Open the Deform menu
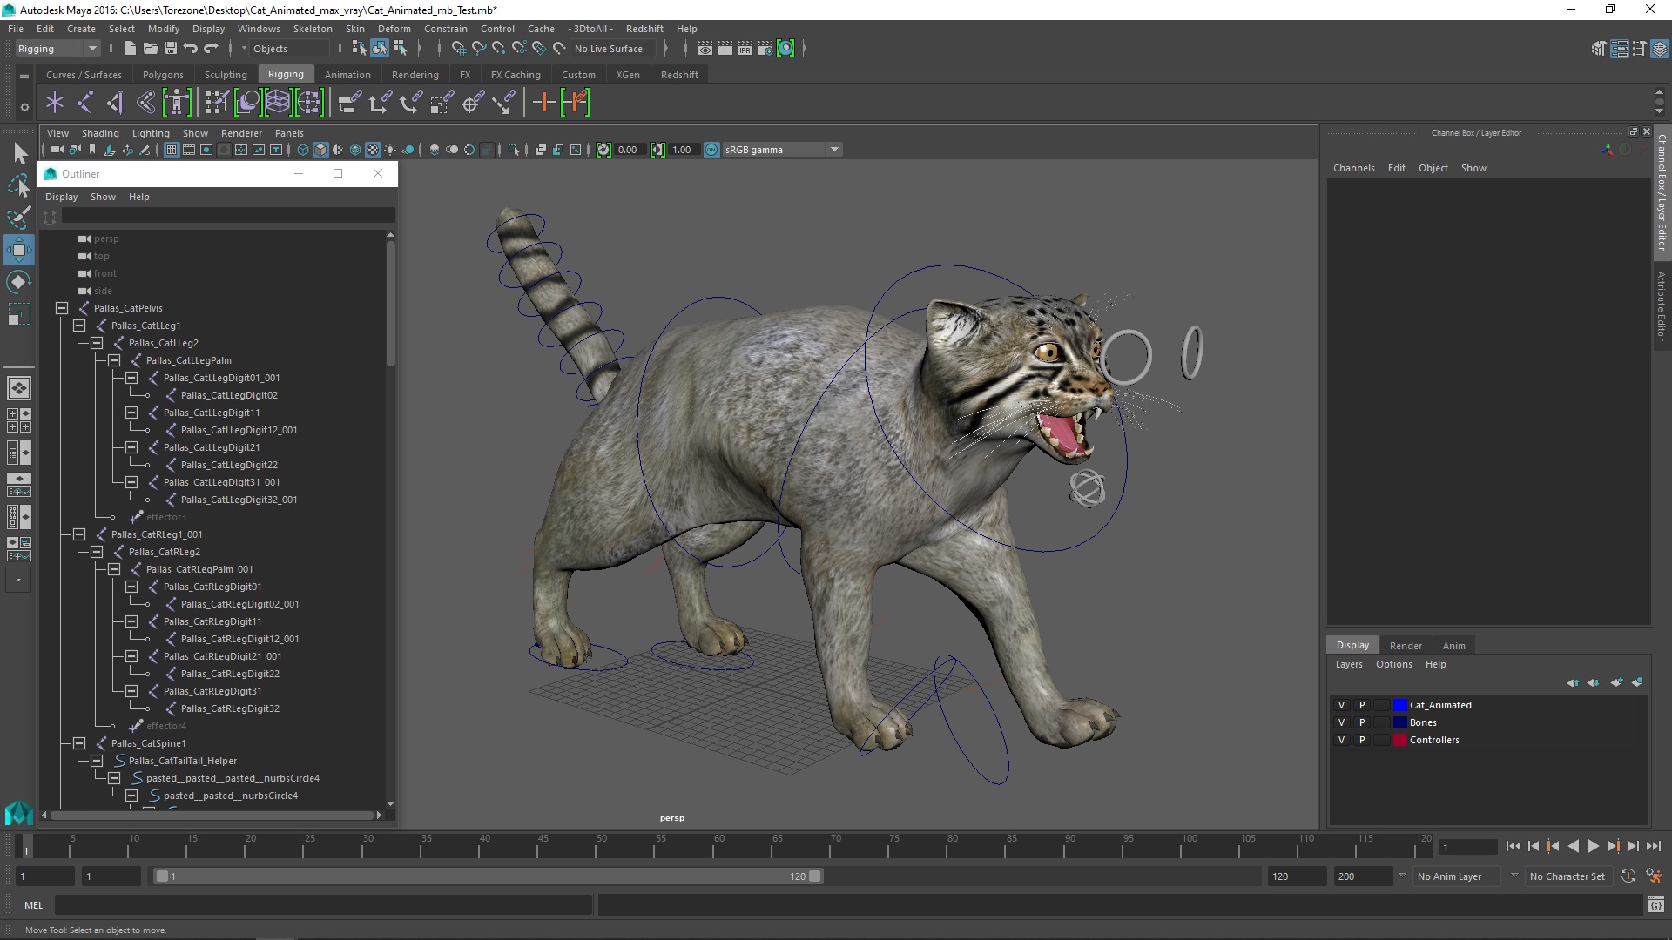This screenshot has width=1672, height=940. [x=394, y=29]
